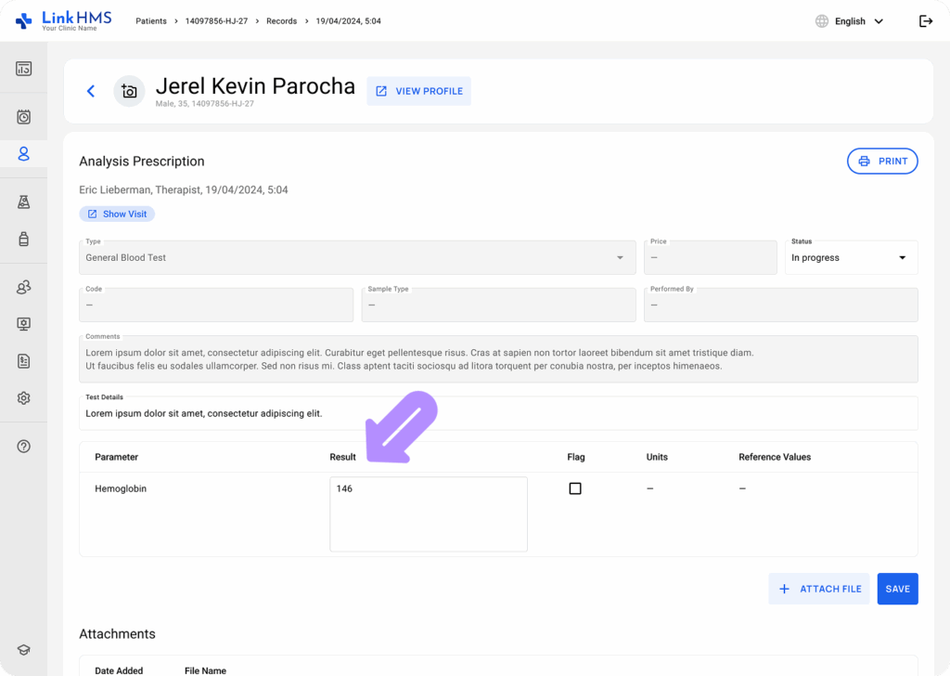Open the monitor sidebar icon

coord(23,324)
